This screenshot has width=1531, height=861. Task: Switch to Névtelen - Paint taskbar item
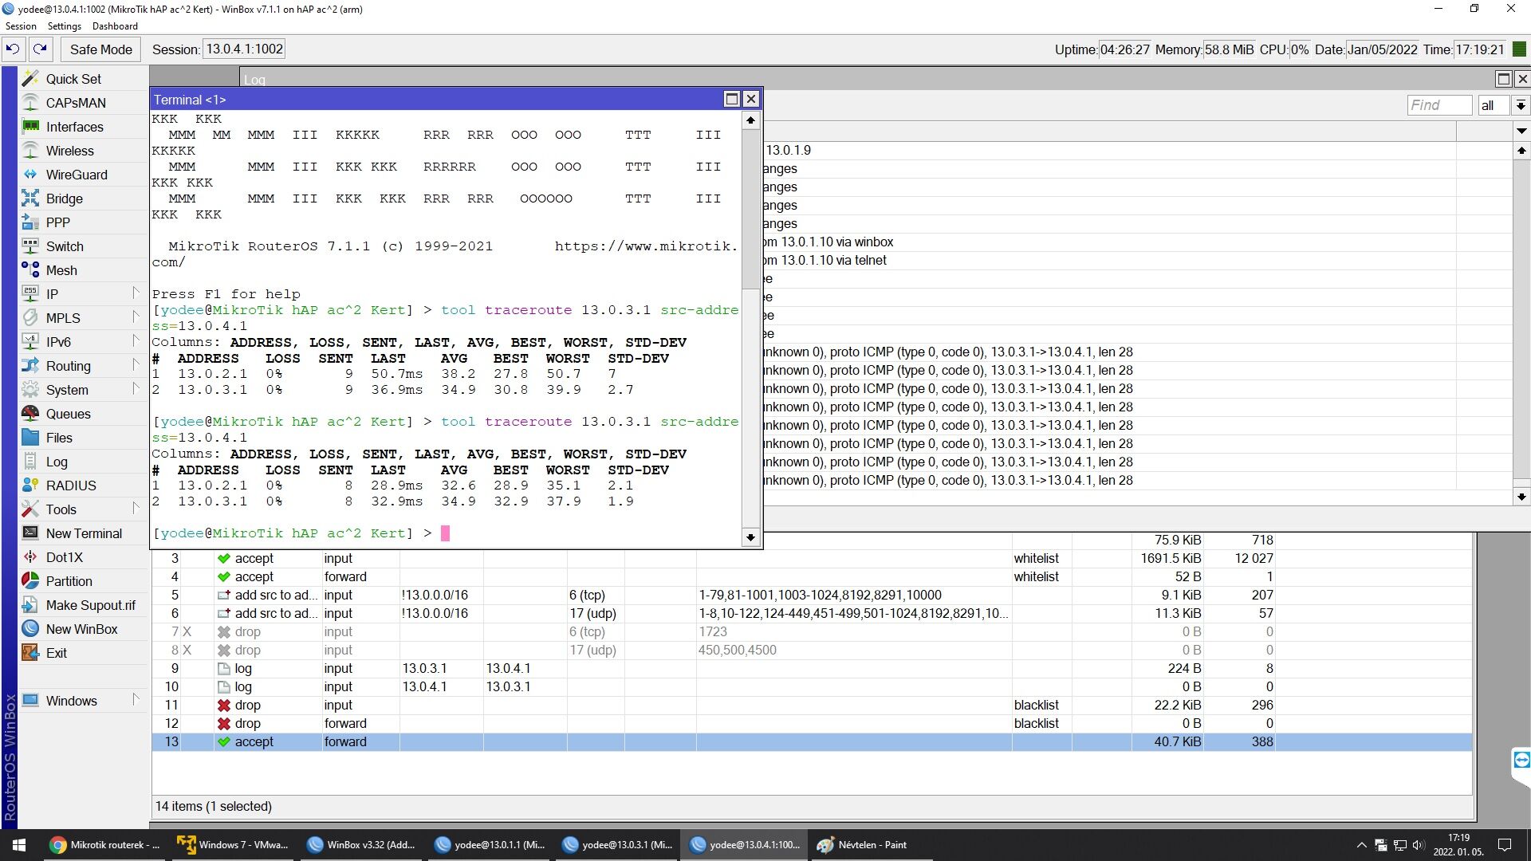point(871,845)
